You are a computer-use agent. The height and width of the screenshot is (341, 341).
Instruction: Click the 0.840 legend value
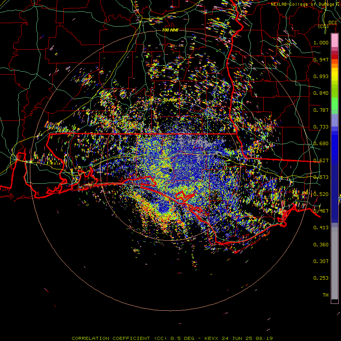coord(321,93)
